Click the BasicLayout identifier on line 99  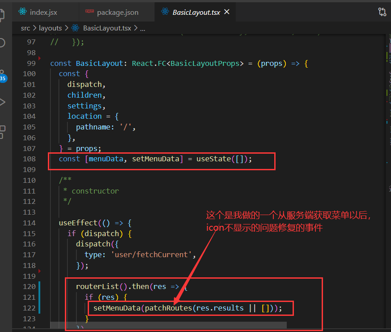(x=99, y=64)
